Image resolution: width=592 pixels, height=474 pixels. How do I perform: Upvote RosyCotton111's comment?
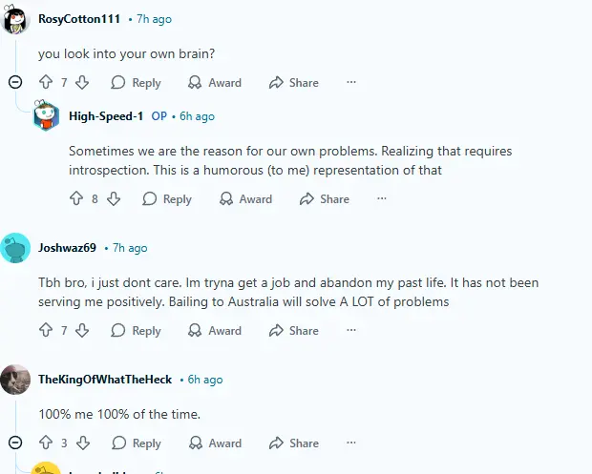[46, 83]
